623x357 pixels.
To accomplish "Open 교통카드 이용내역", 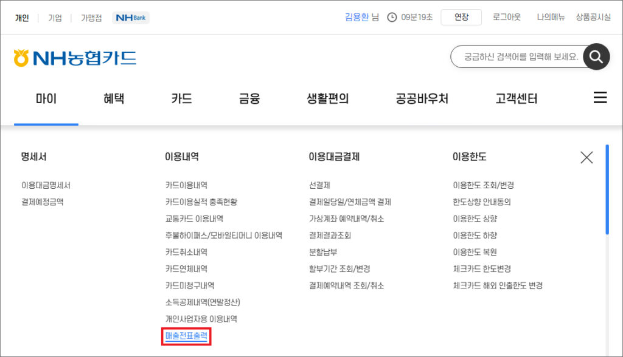I will coord(194,219).
